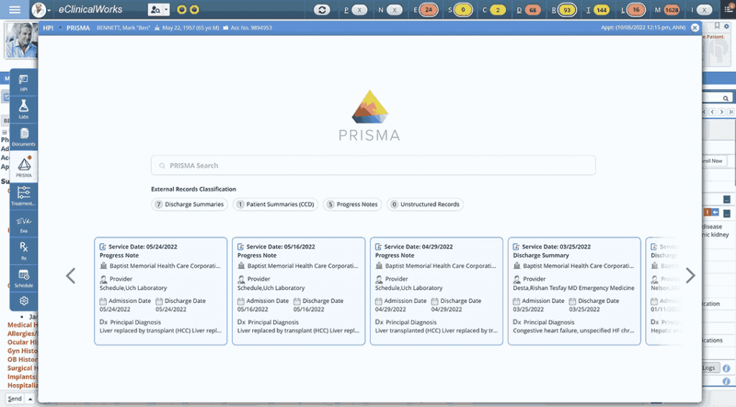736x407 pixels.
Task: Click the PRISMA breadcrumb in the header
Action: [x=78, y=28]
